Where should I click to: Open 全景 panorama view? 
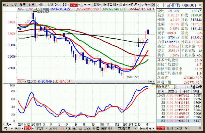pos(31,5)
